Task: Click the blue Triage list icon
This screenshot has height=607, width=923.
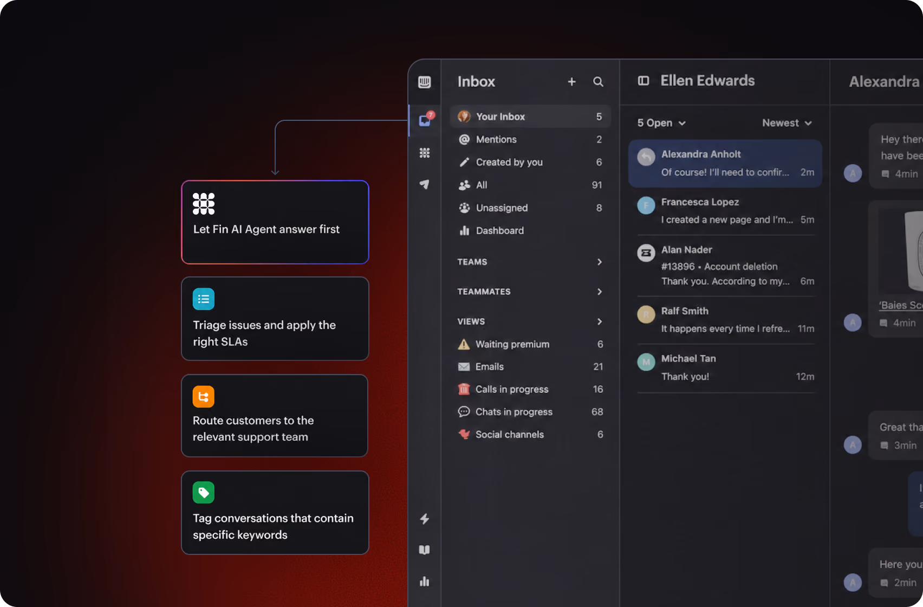Action: [x=204, y=299]
